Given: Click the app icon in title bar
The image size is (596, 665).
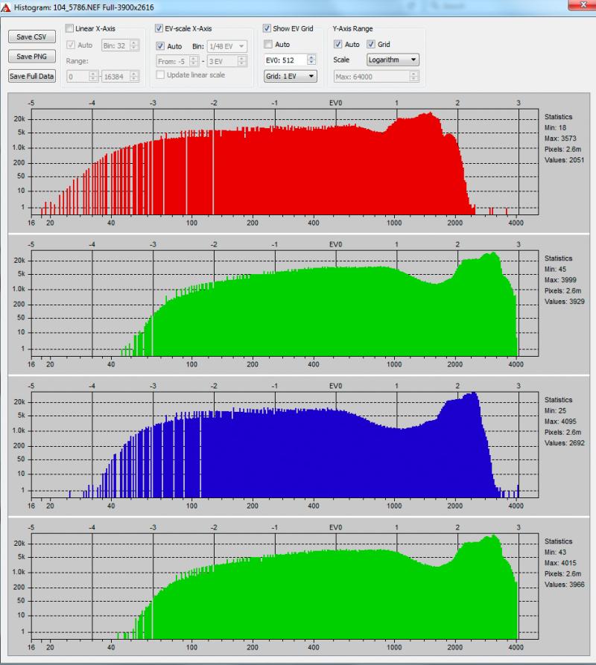Looking at the screenshot, I should (x=5, y=7).
